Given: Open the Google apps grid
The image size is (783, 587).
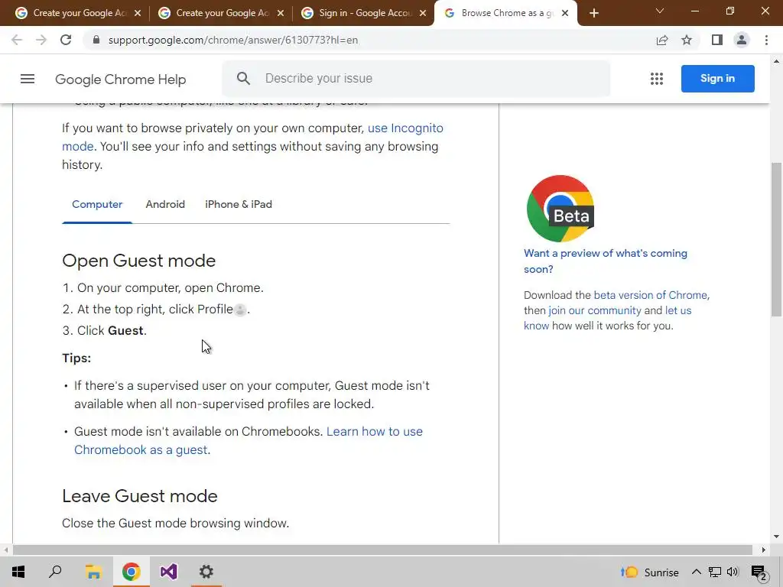Looking at the screenshot, I should (657, 79).
